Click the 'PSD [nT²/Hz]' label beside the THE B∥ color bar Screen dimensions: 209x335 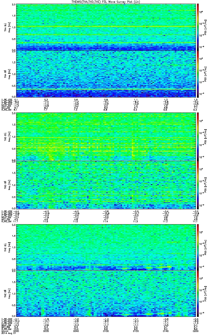206,294
